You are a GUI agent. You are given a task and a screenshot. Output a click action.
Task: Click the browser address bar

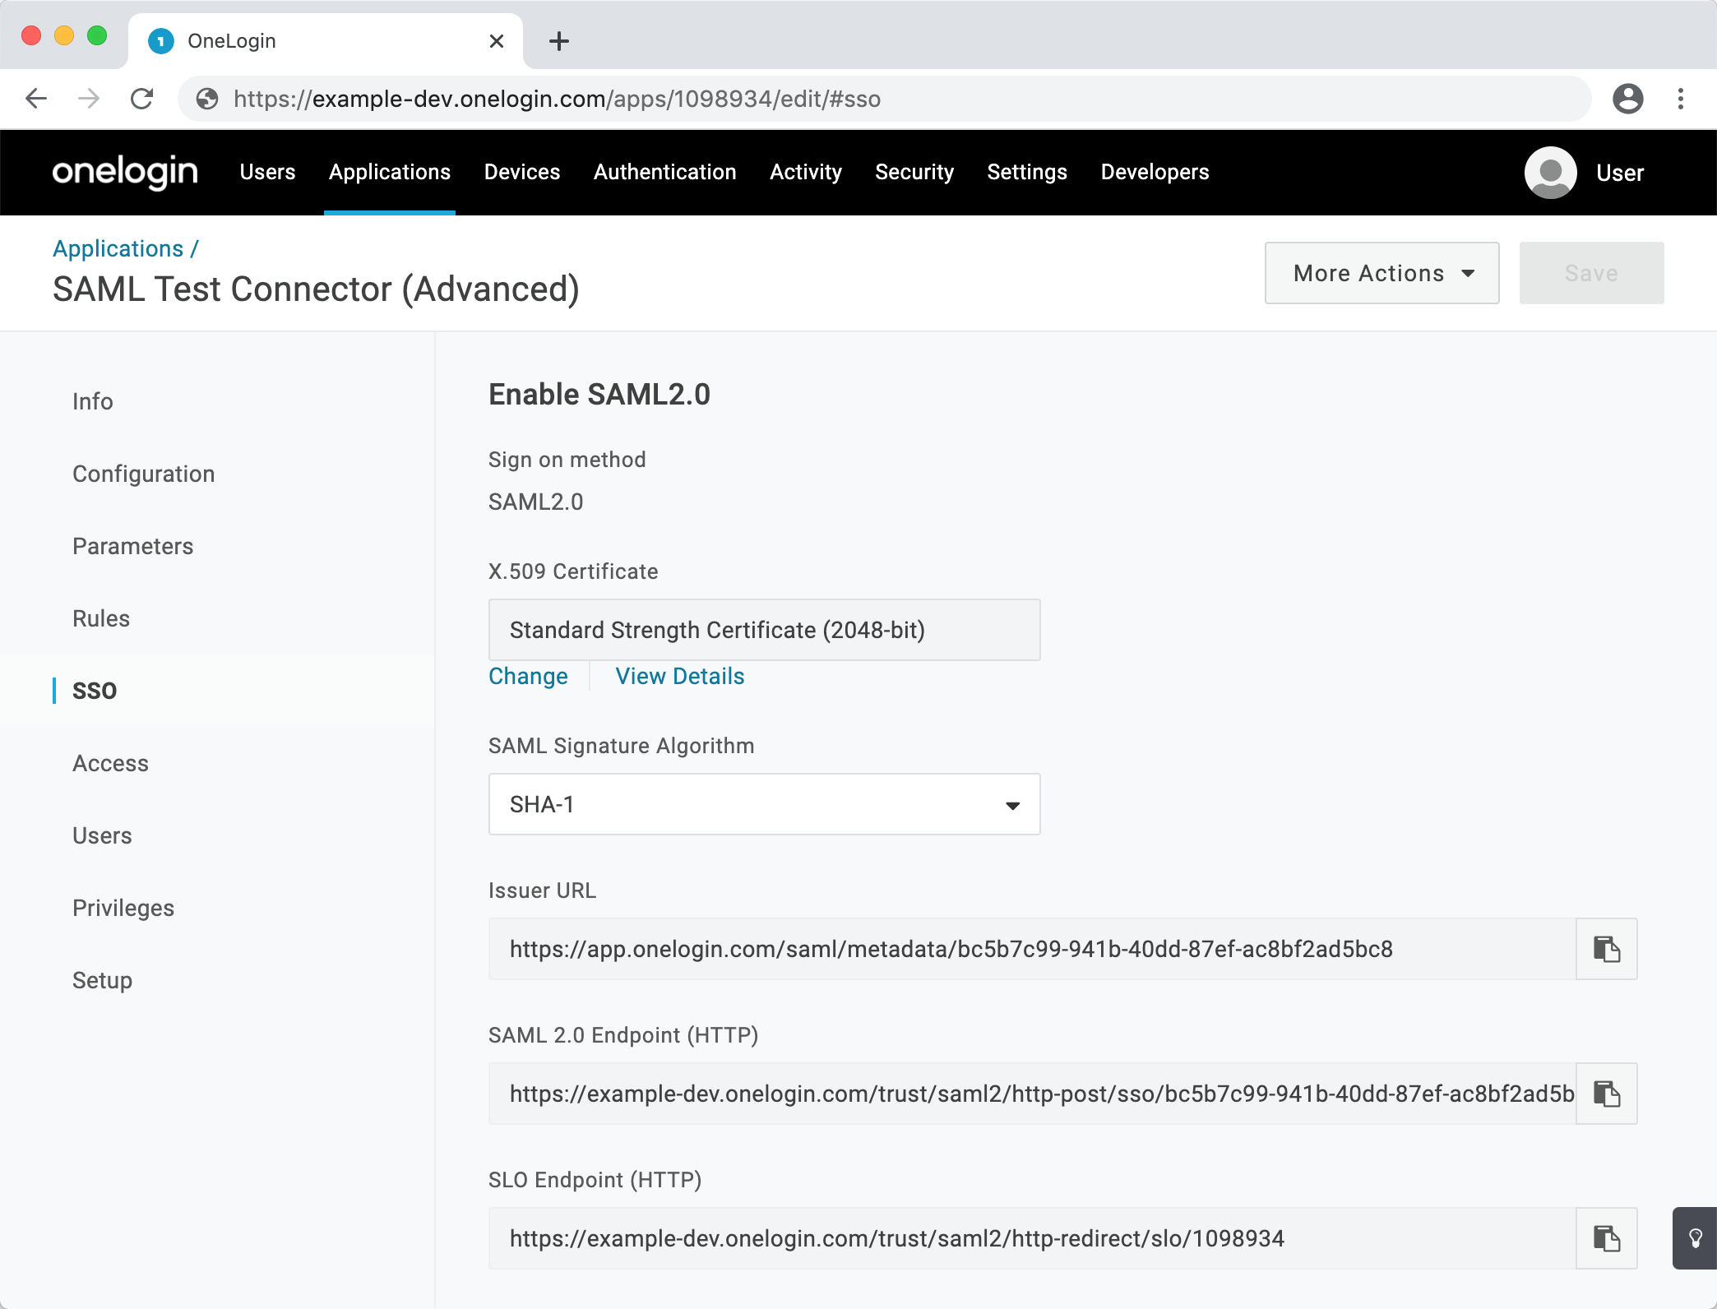[884, 99]
